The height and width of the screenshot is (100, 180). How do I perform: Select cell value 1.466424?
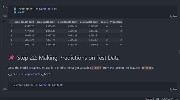click(x=72, y=27)
